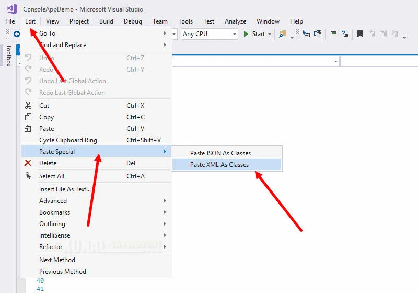Open the Team menu
Screen dimensions: 418x293
coord(160,21)
